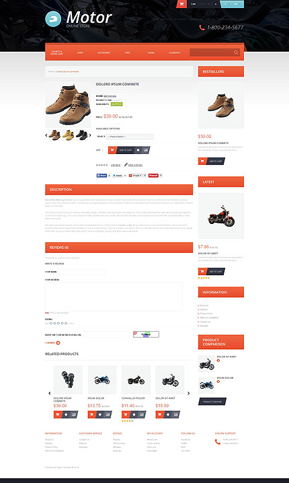Click the search magnifier icon
This screenshot has width=289, height=483.
tap(236, 52)
